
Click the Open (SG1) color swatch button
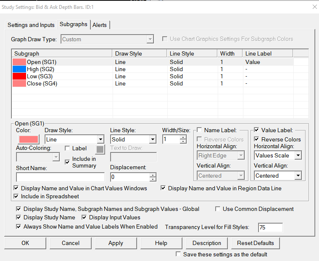tap(27, 139)
